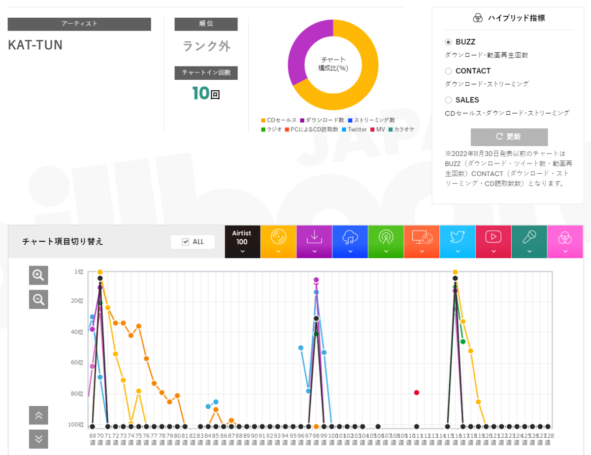Click the ランク外 rank text
591x455 pixels.
[x=206, y=46]
